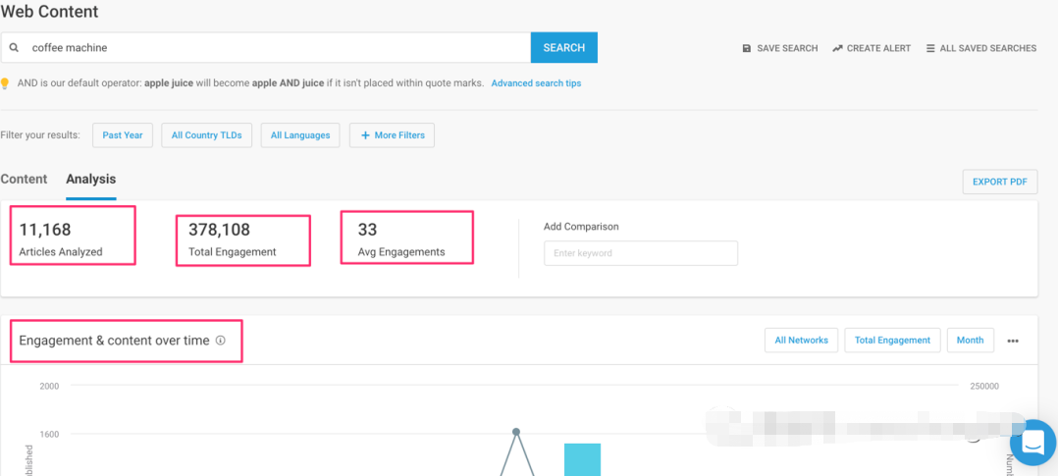Click the cyan bar in the chart
Image resolution: width=1058 pixels, height=476 pixels.
582,459
